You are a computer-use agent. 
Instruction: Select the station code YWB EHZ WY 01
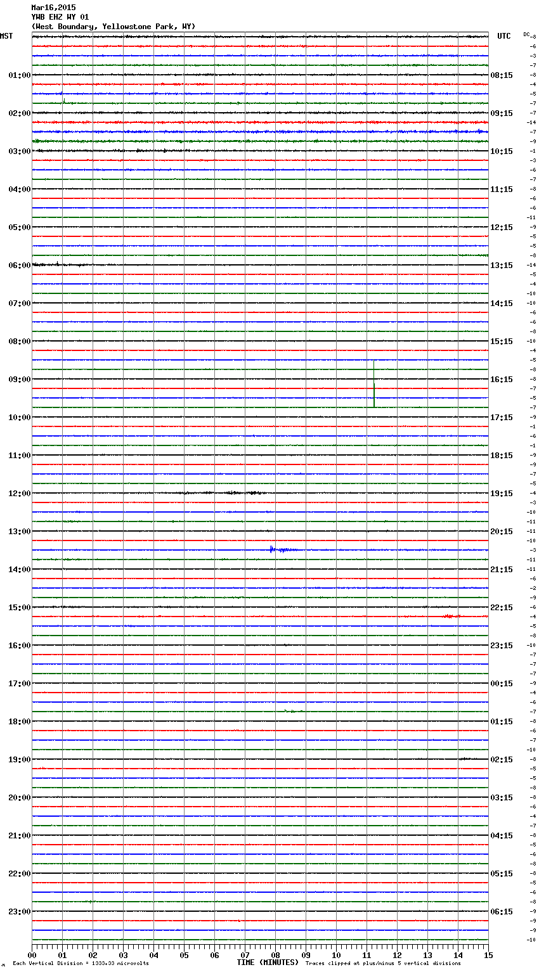[60, 17]
